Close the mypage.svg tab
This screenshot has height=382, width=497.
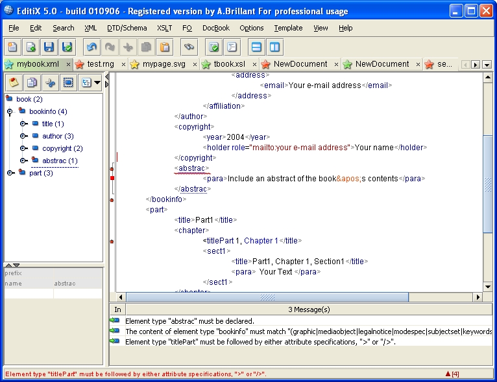195,64
